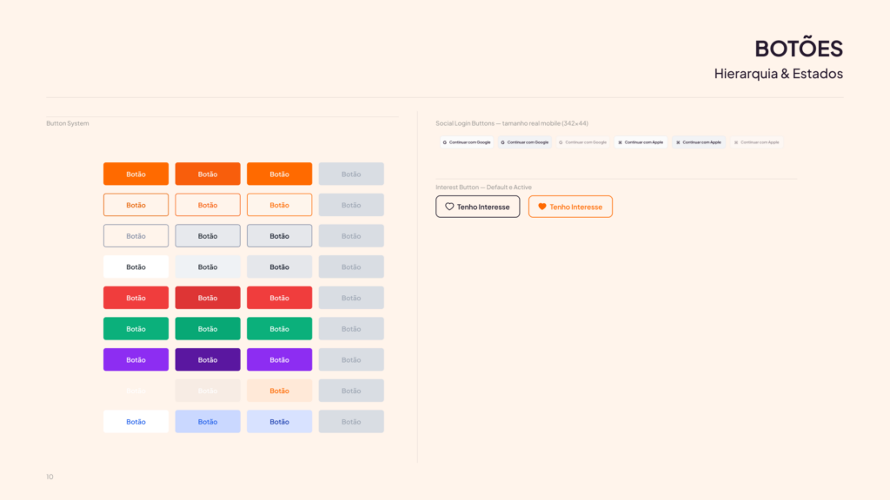
Task: Click the leftmost solid orange Botão button
Action: tap(136, 174)
